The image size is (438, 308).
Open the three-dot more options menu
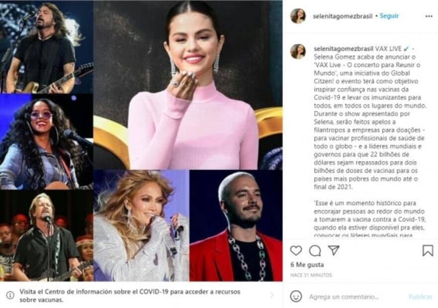coord(429,16)
